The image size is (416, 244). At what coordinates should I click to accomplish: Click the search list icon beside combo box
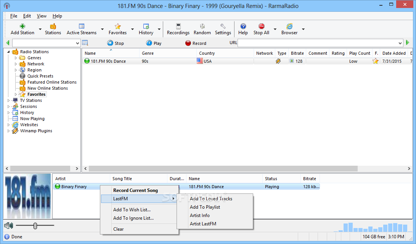pyautogui.click(x=85, y=43)
